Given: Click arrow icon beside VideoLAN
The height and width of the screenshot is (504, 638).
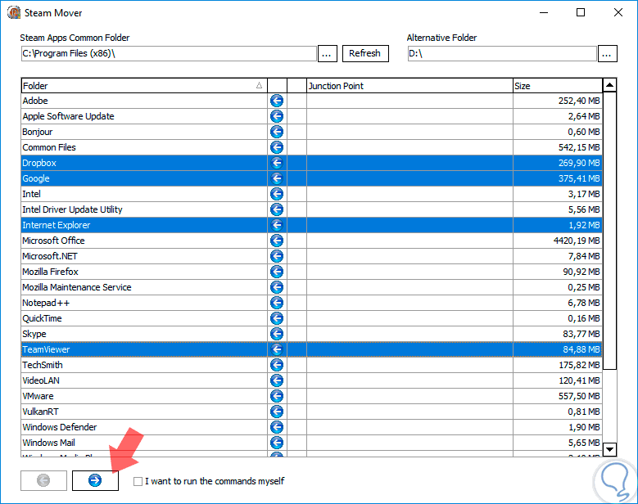Looking at the screenshot, I should 277,380.
